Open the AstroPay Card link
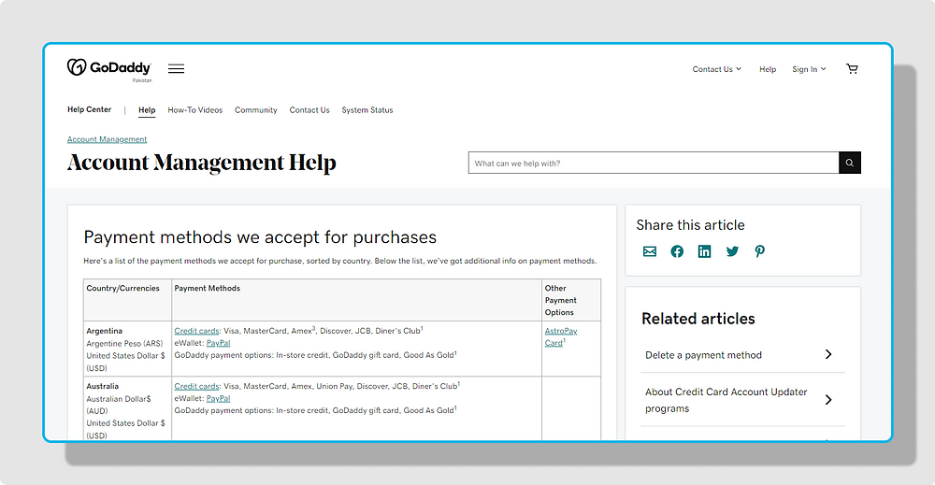 560,336
